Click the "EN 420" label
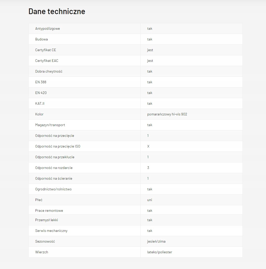 [x=41, y=93]
